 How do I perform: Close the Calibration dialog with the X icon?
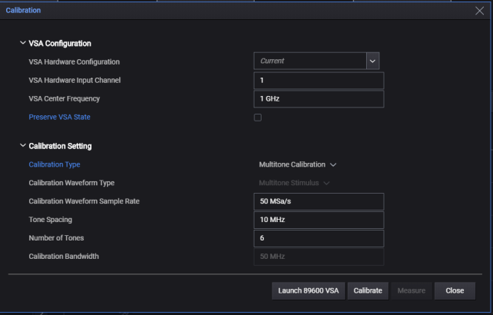[x=479, y=11]
